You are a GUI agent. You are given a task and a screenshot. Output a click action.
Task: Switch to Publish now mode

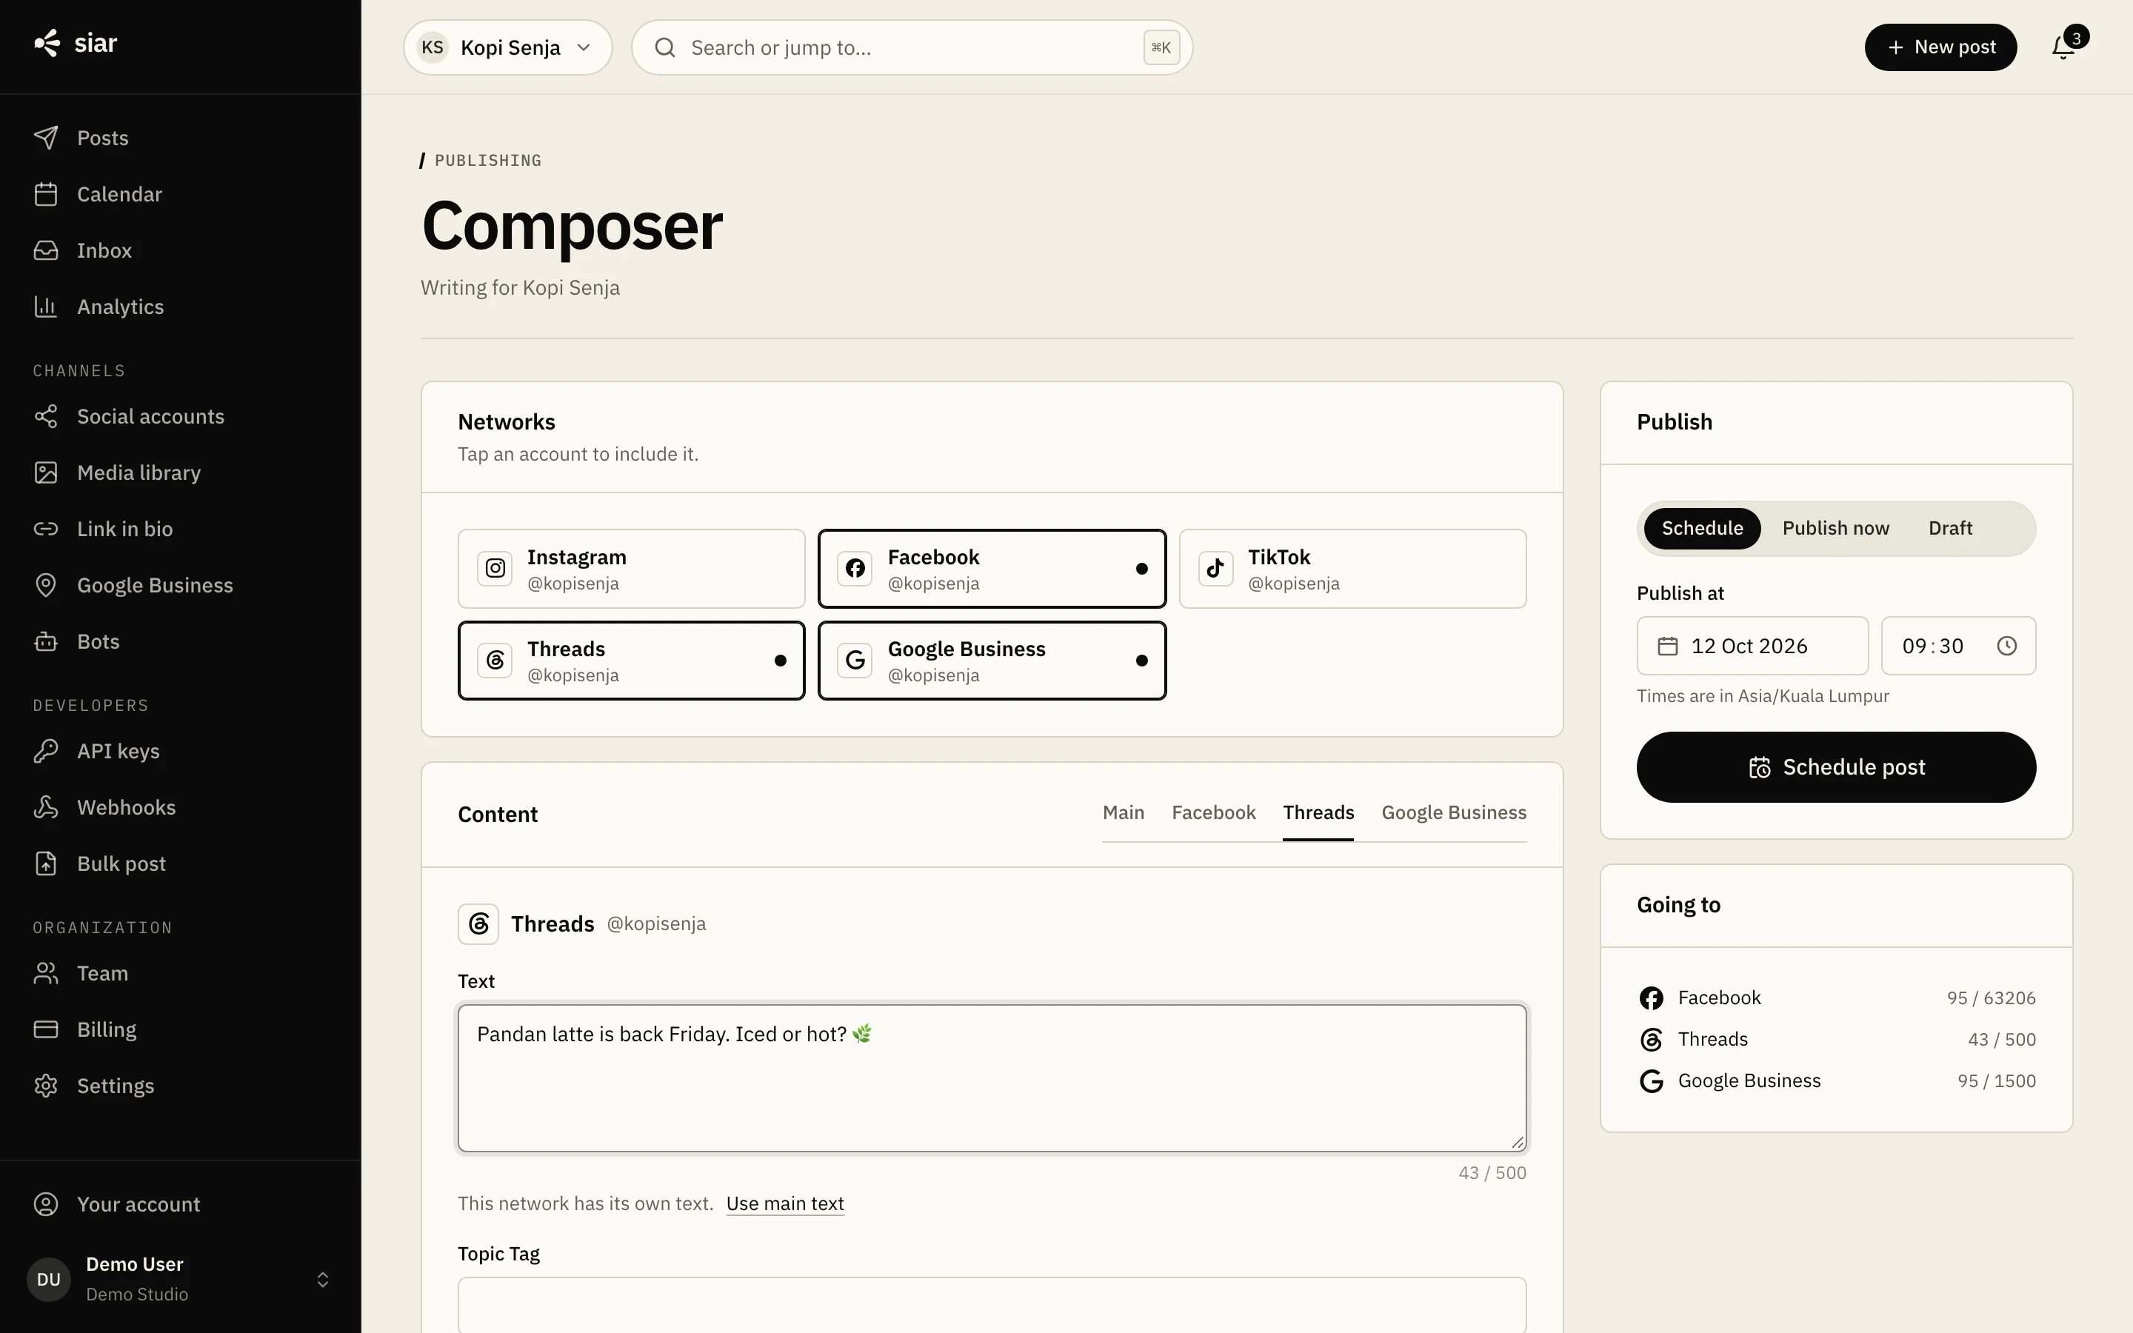click(1835, 528)
